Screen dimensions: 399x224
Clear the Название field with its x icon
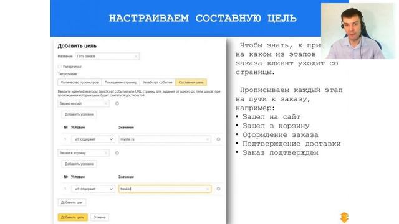coord(136,57)
